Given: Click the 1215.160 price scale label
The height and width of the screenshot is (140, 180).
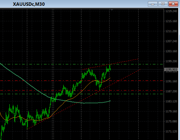Looking at the screenshot, I should pyautogui.click(x=171, y=21).
